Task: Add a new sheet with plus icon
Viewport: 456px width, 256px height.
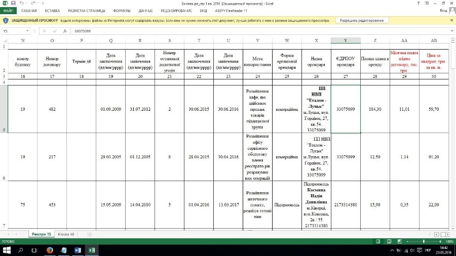Action: (x=90, y=234)
